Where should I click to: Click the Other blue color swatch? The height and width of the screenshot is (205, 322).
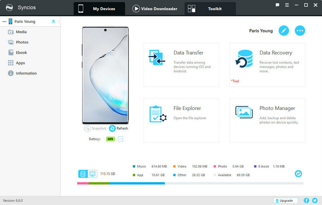[174, 175]
